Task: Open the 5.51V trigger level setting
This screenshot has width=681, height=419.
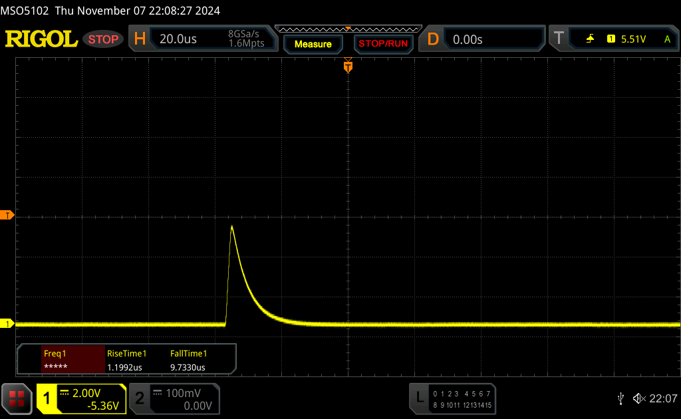Action: 633,39
